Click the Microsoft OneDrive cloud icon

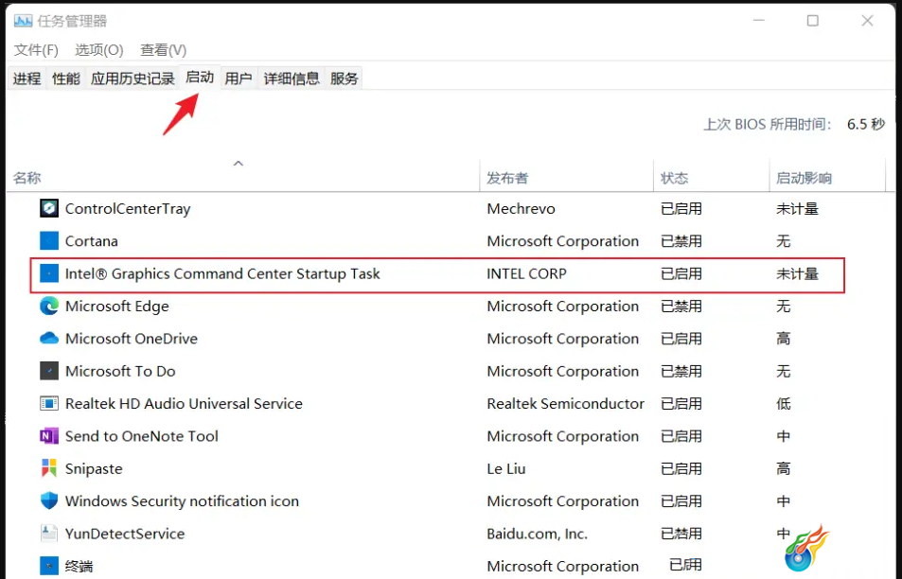click(x=49, y=338)
